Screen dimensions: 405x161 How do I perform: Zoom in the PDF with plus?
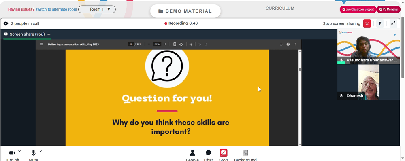click(165, 44)
